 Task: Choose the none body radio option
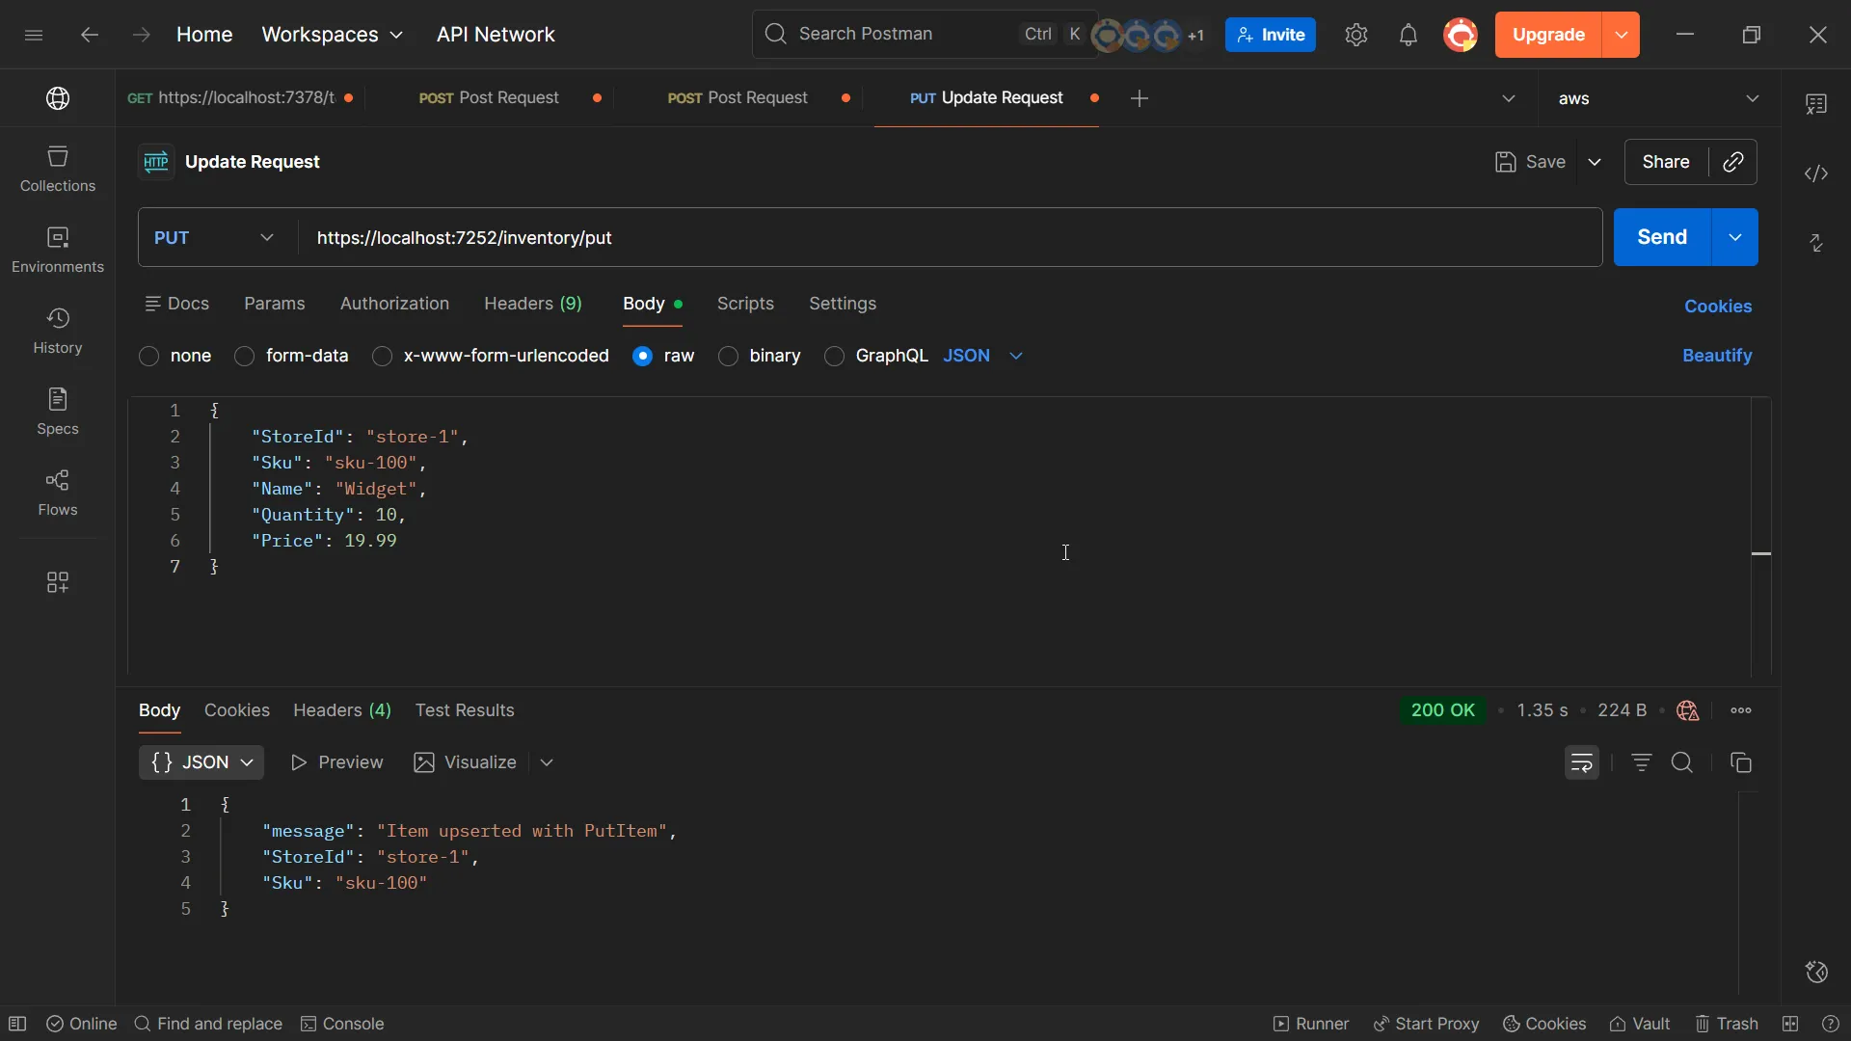pyautogui.click(x=149, y=357)
